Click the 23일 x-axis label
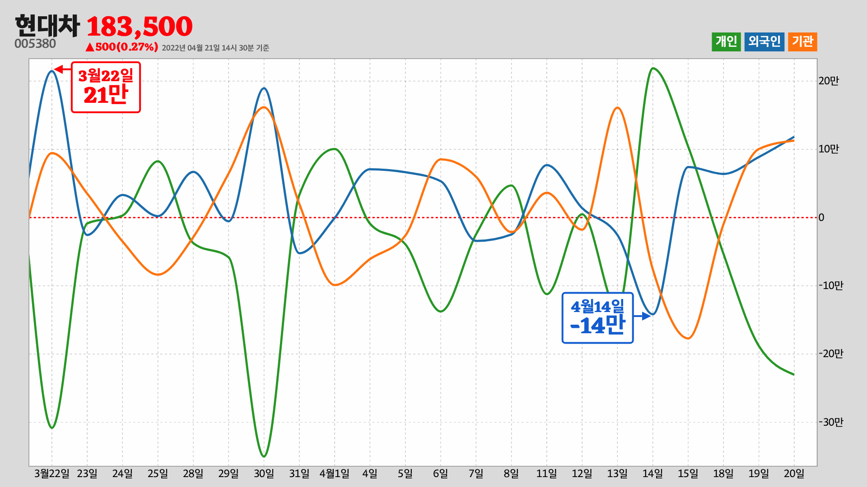The image size is (867, 487). tap(87, 473)
